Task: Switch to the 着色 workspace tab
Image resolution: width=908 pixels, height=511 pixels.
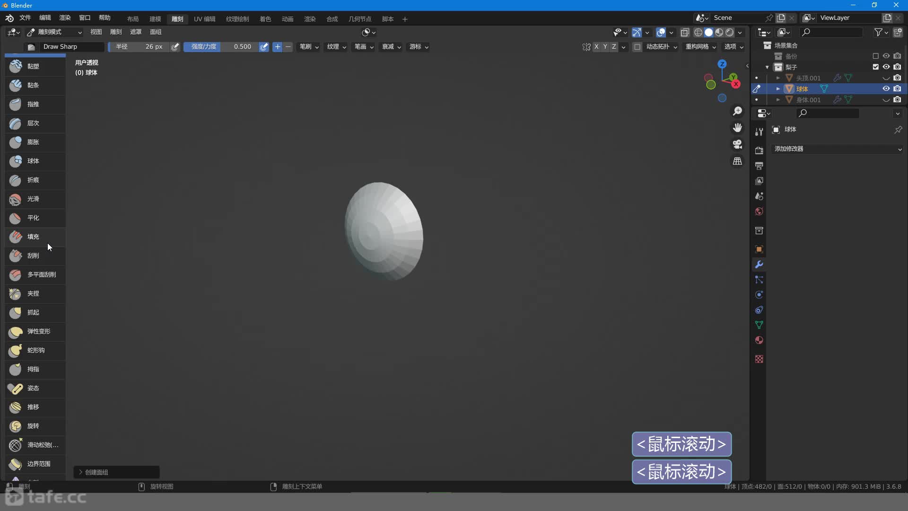Action: [265, 19]
